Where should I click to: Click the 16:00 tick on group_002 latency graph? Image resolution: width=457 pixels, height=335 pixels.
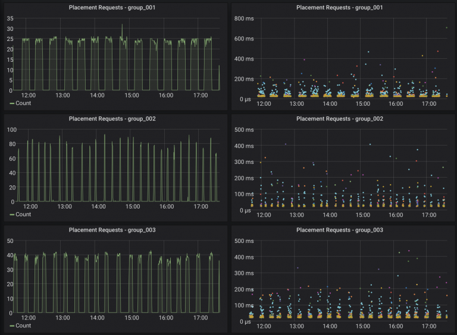[396, 215]
